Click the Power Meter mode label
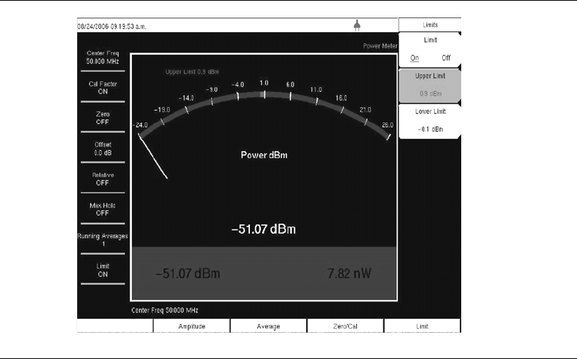The width and height of the screenshot is (577, 359). tap(380, 46)
